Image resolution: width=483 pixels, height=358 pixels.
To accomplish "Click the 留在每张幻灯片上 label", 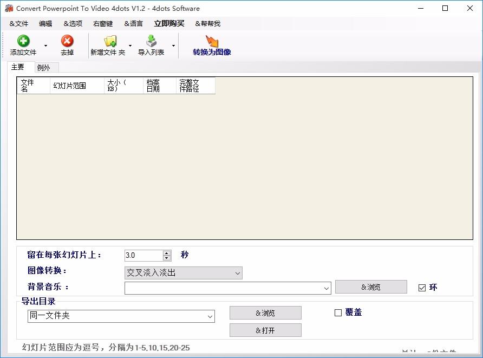I will [64, 255].
